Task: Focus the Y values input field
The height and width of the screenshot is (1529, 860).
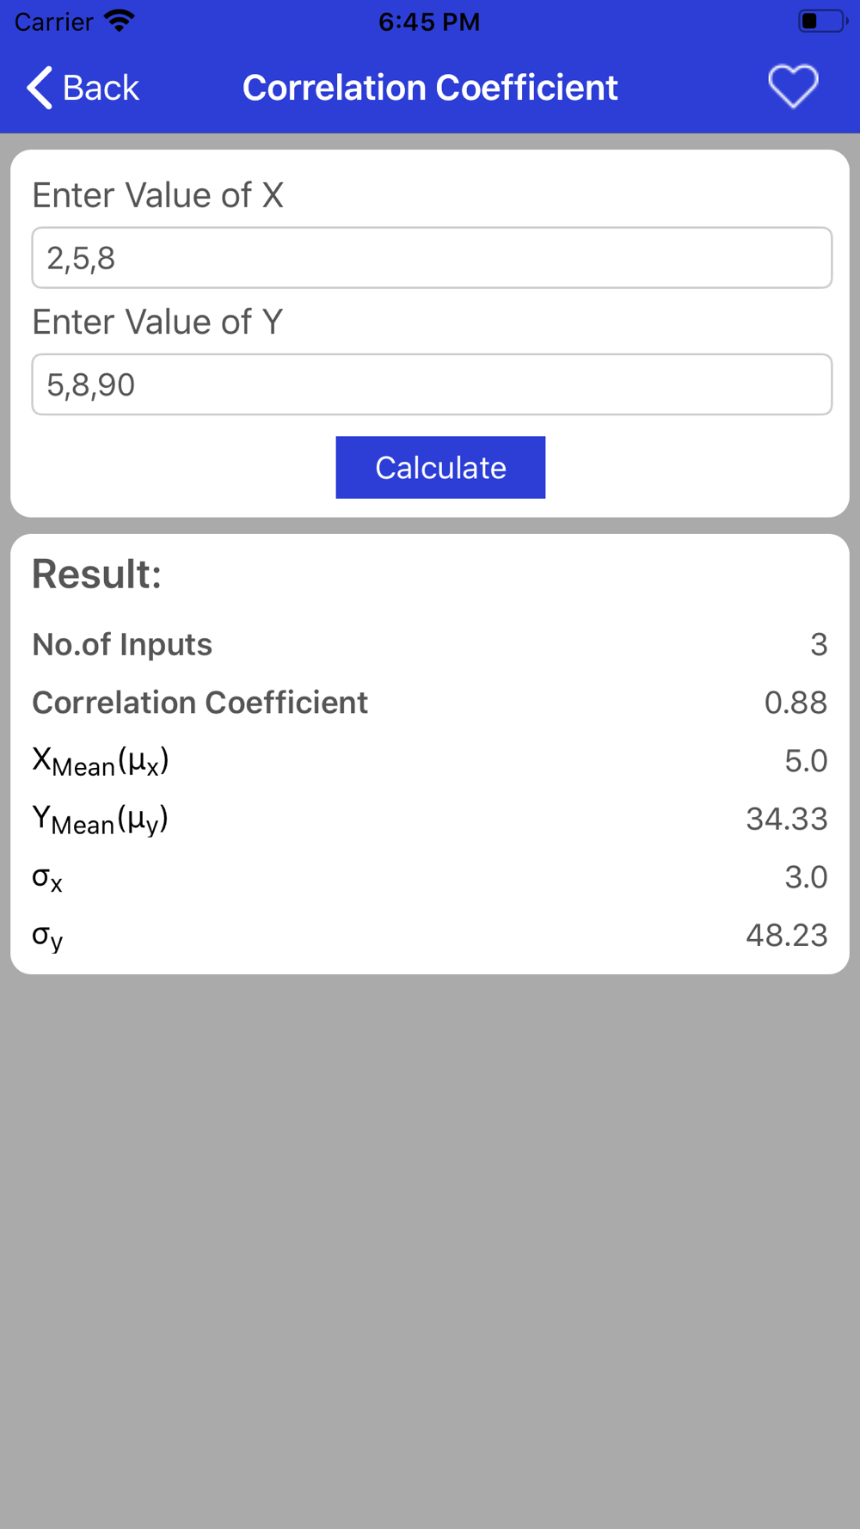Action: (x=432, y=384)
